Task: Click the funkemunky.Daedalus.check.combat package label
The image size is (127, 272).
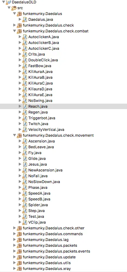Action: pos(56,31)
